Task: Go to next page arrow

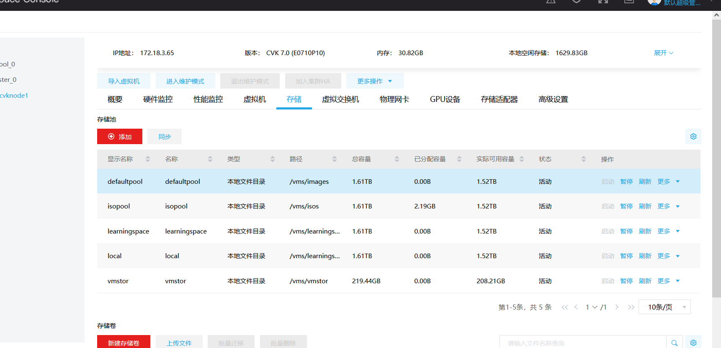Action: coord(617,307)
